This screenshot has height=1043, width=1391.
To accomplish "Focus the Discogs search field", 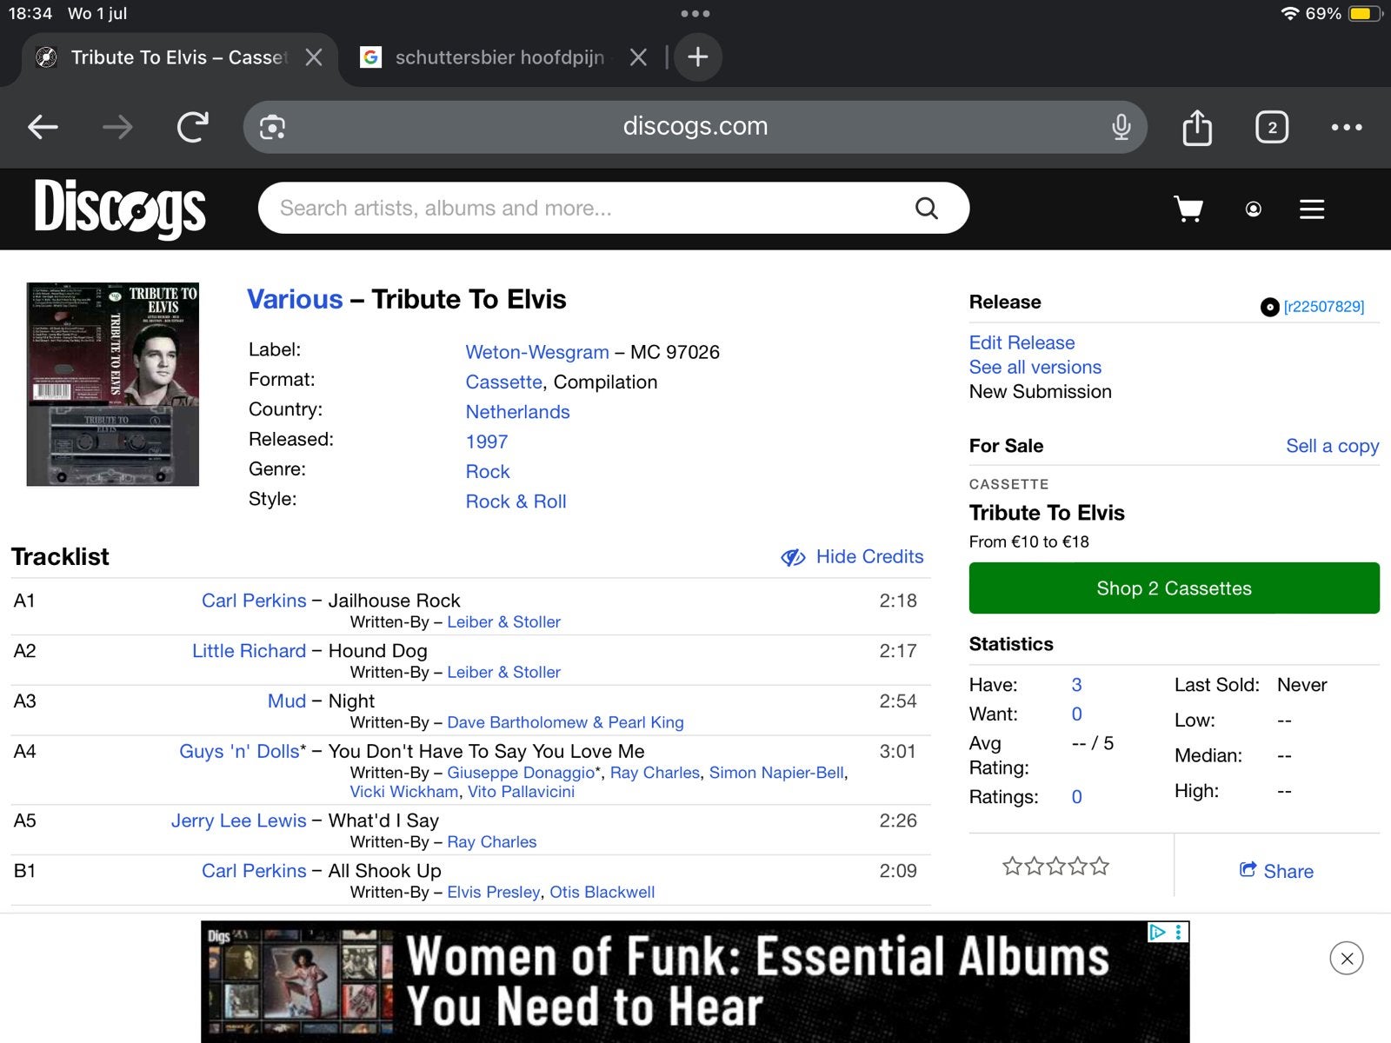I will (x=591, y=208).
